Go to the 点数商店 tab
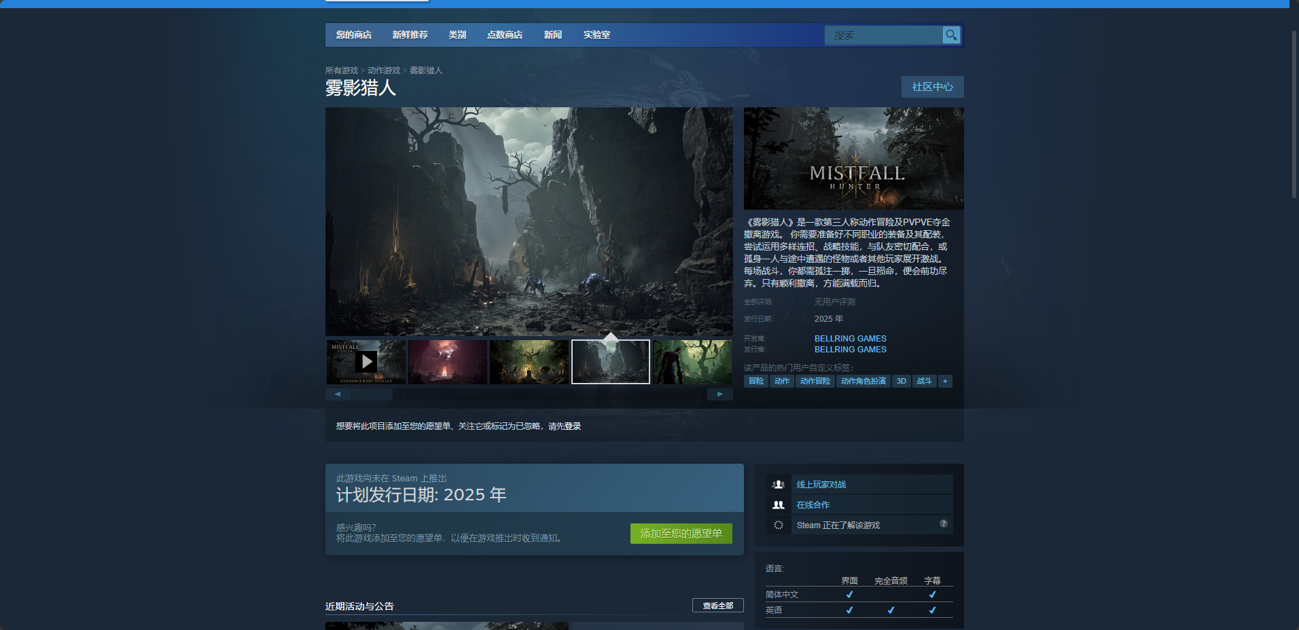1299x630 pixels. [x=505, y=35]
